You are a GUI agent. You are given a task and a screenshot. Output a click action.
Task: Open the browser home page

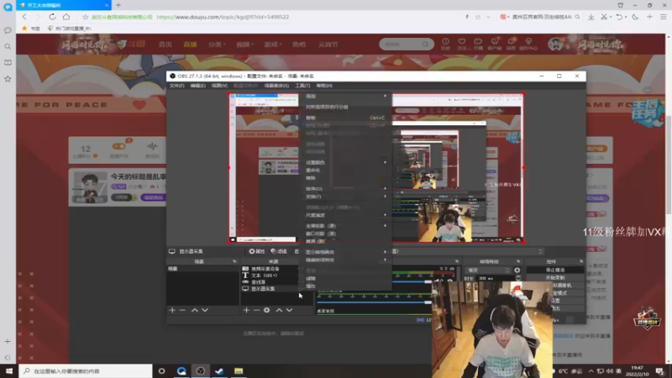pos(66,17)
